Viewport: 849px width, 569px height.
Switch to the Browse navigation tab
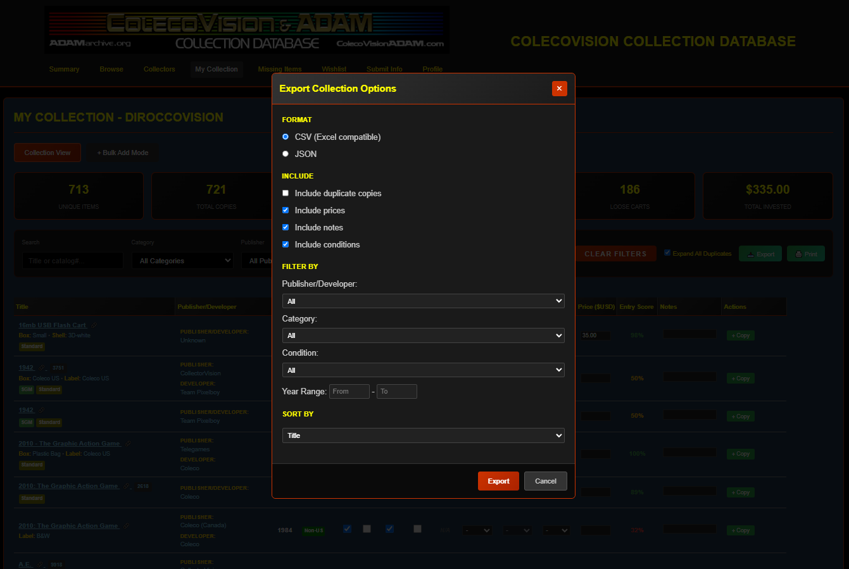[x=111, y=69]
